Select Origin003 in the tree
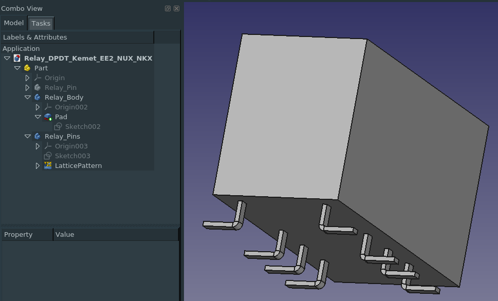The image size is (498, 301). [71, 146]
